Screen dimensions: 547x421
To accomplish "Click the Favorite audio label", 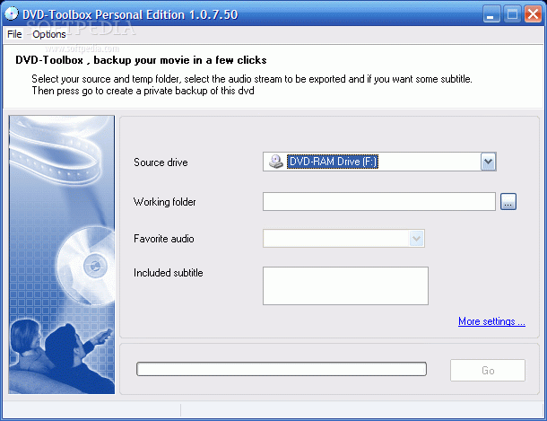I will click(x=163, y=239).
